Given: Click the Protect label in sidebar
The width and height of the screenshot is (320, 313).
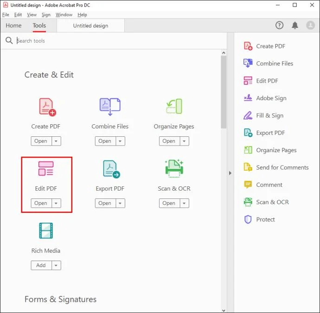Looking at the screenshot, I should point(265,219).
